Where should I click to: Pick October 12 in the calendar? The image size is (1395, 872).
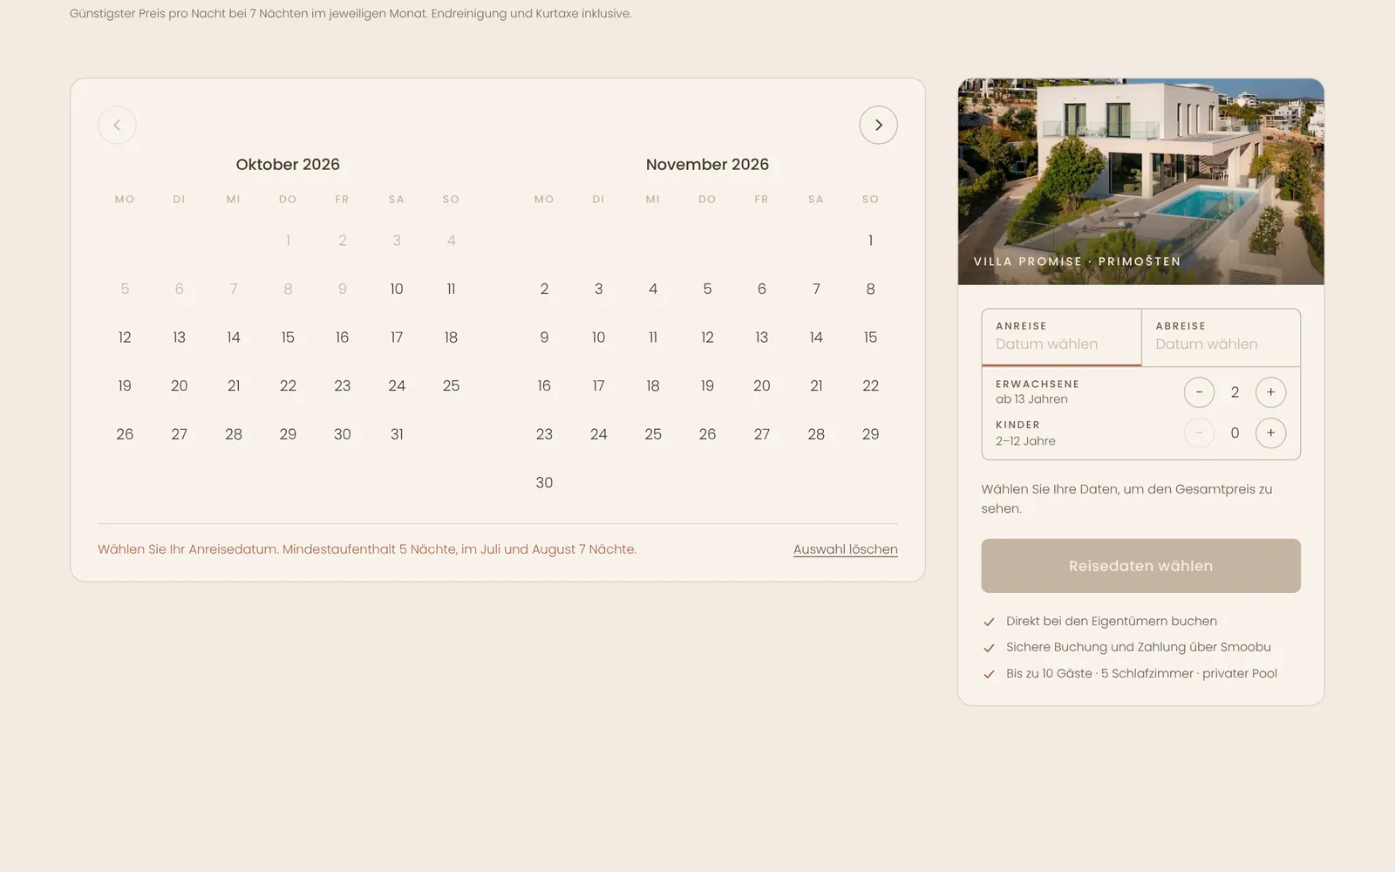(125, 337)
